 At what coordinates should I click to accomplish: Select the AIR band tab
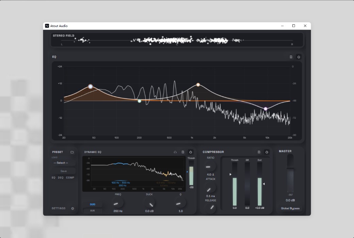point(93,211)
